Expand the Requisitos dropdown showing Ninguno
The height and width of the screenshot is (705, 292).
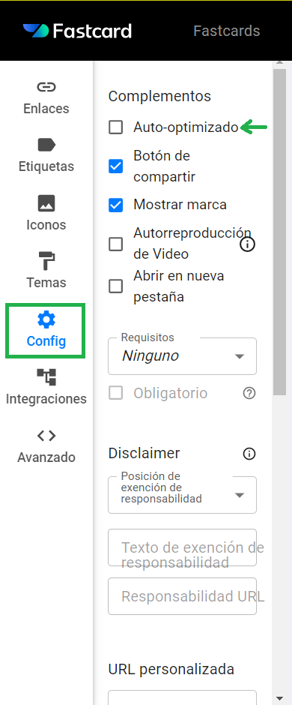(182, 356)
